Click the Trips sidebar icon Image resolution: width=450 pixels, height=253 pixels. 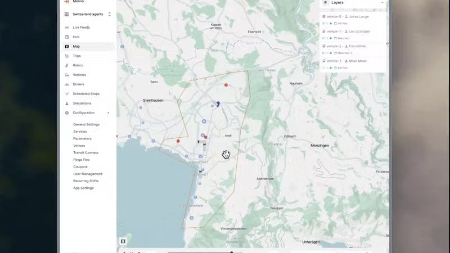coord(67,56)
